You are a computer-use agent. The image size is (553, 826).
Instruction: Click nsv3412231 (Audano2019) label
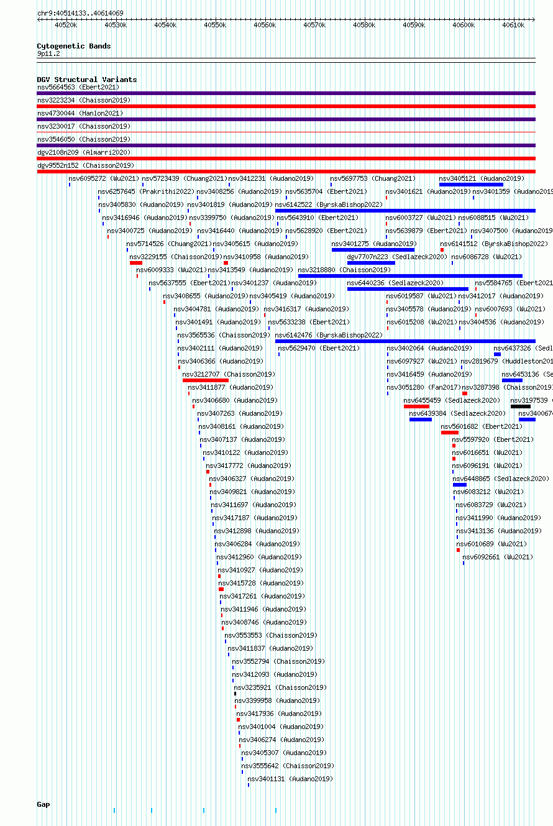[271, 179]
